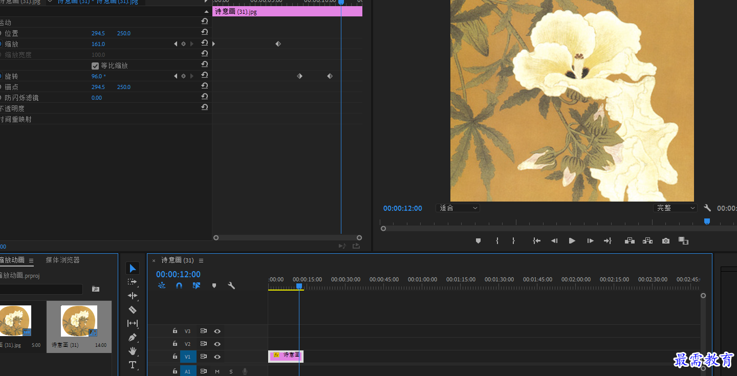Hide the V2 track output
This screenshot has height=376, width=737.
(217, 344)
